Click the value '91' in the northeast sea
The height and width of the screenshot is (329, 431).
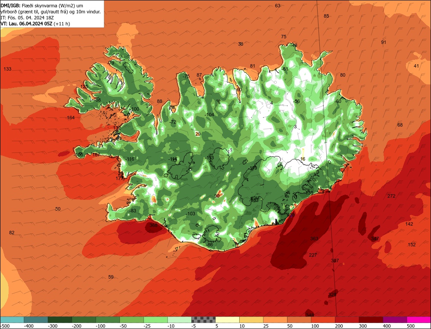click(x=384, y=42)
